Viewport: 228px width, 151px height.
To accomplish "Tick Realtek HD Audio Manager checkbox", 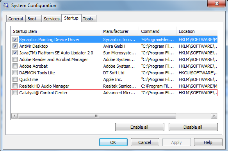I will (15, 86).
